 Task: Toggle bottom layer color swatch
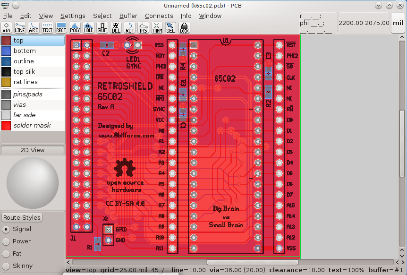6,51
